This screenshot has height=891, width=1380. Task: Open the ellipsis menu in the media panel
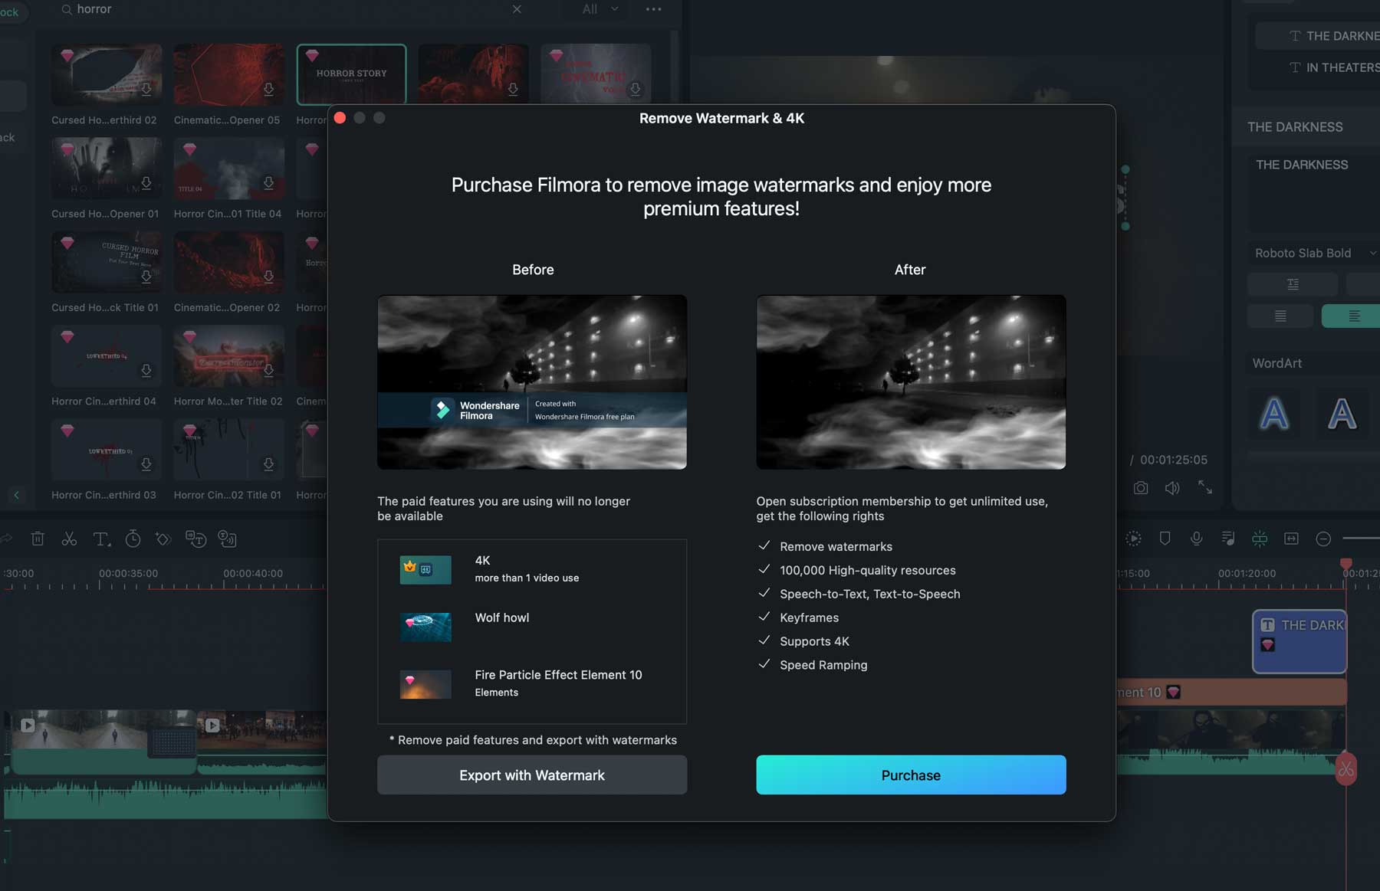pos(653,9)
